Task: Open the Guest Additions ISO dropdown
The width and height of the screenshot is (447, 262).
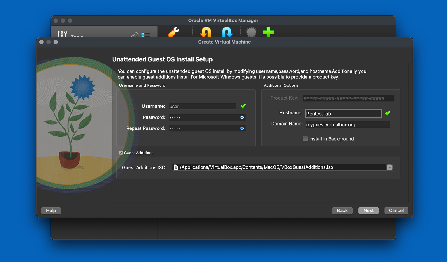Action: click(389, 167)
